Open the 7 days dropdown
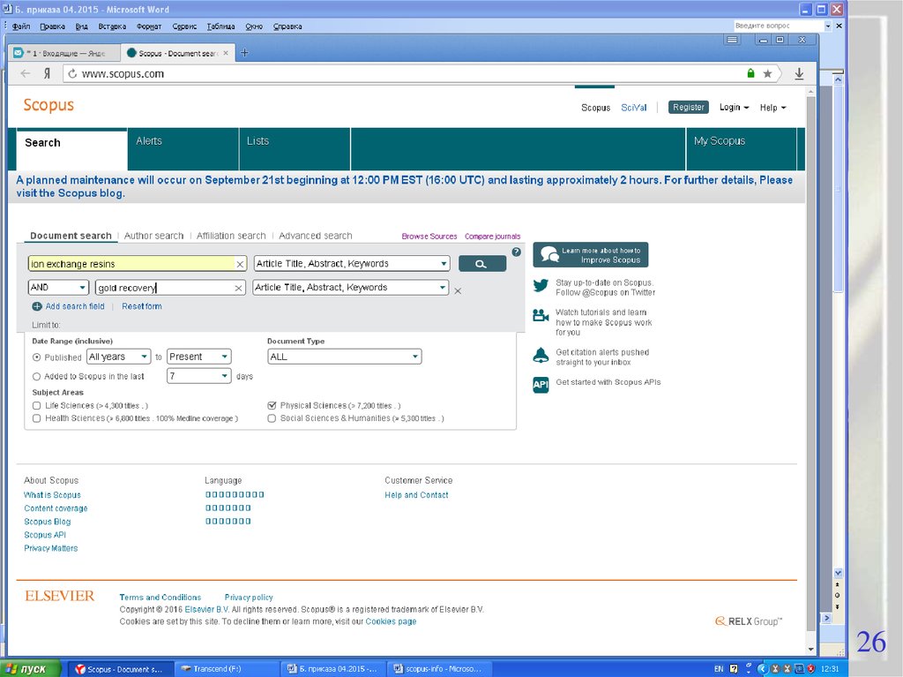This screenshot has height=677, width=903. [x=198, y=376]
